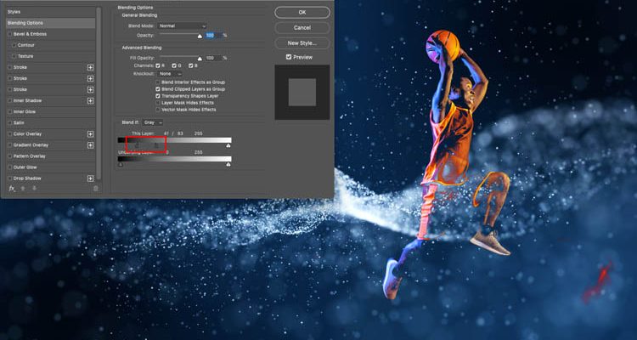Click the Underlying Layer black point handle
This screenshot has height=340, width=637.
click(x=121, y=165)
